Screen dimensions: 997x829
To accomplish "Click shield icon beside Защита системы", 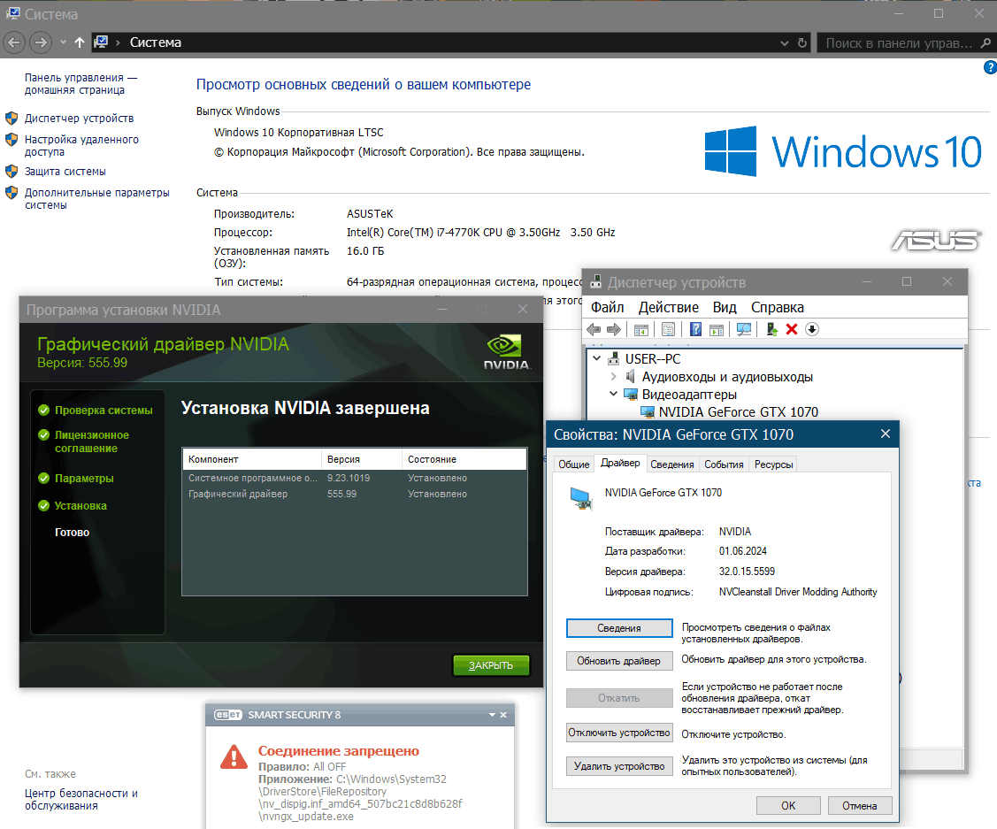I will 12,172.
